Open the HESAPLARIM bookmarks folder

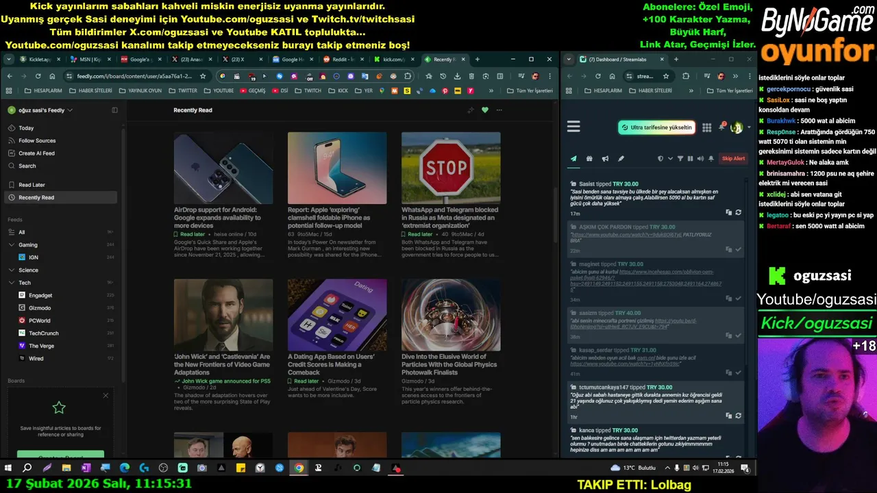click(42, 90)
